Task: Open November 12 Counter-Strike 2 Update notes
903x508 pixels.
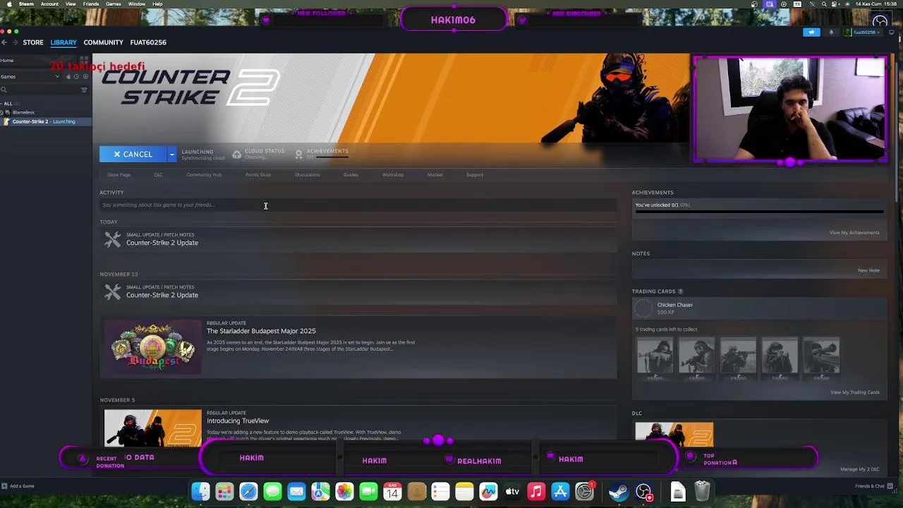Action: tap(358, 291)
